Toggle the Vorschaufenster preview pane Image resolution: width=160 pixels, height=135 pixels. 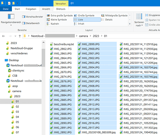point(33,17)
